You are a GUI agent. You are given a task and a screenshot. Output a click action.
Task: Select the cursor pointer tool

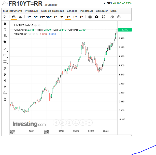5,17
